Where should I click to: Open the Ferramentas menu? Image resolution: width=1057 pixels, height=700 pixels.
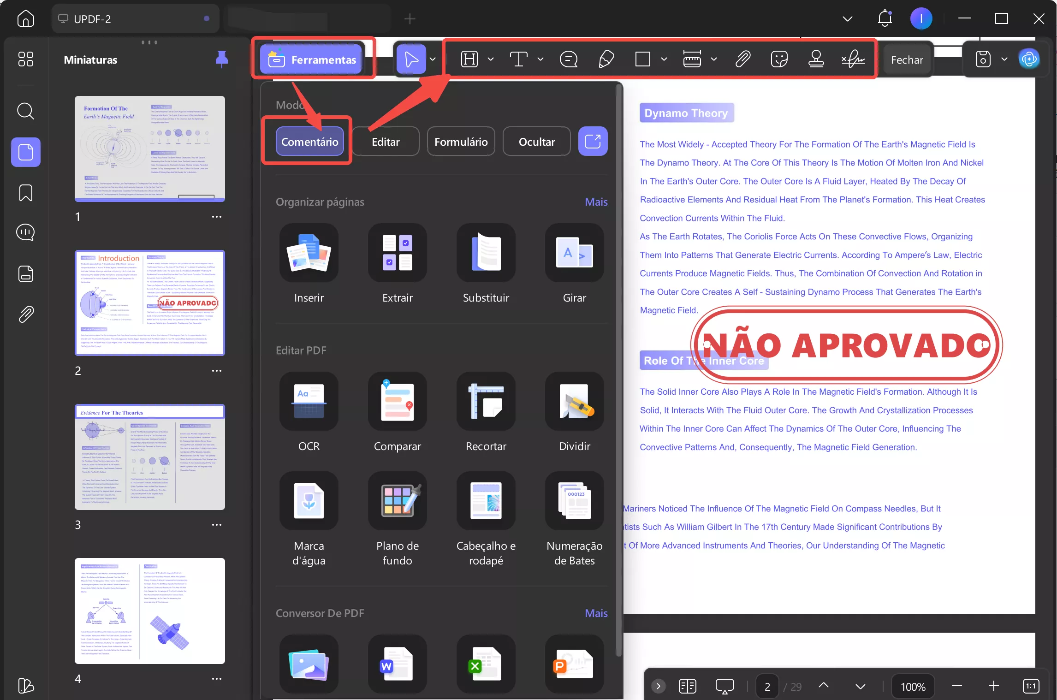pos(312,59)
